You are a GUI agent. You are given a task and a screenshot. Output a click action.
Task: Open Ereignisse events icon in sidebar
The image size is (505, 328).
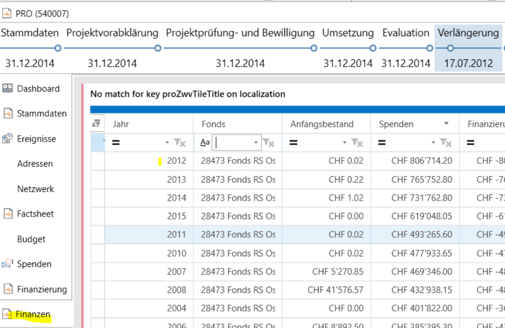coord(8,139)
